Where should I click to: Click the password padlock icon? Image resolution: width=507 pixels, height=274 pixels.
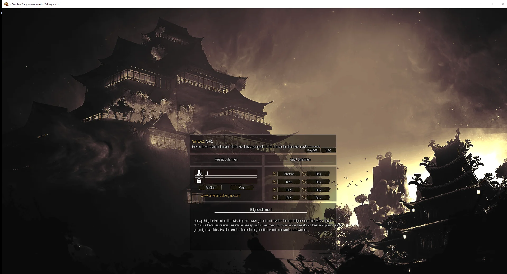pyautogui.click(x=199, y=180)
